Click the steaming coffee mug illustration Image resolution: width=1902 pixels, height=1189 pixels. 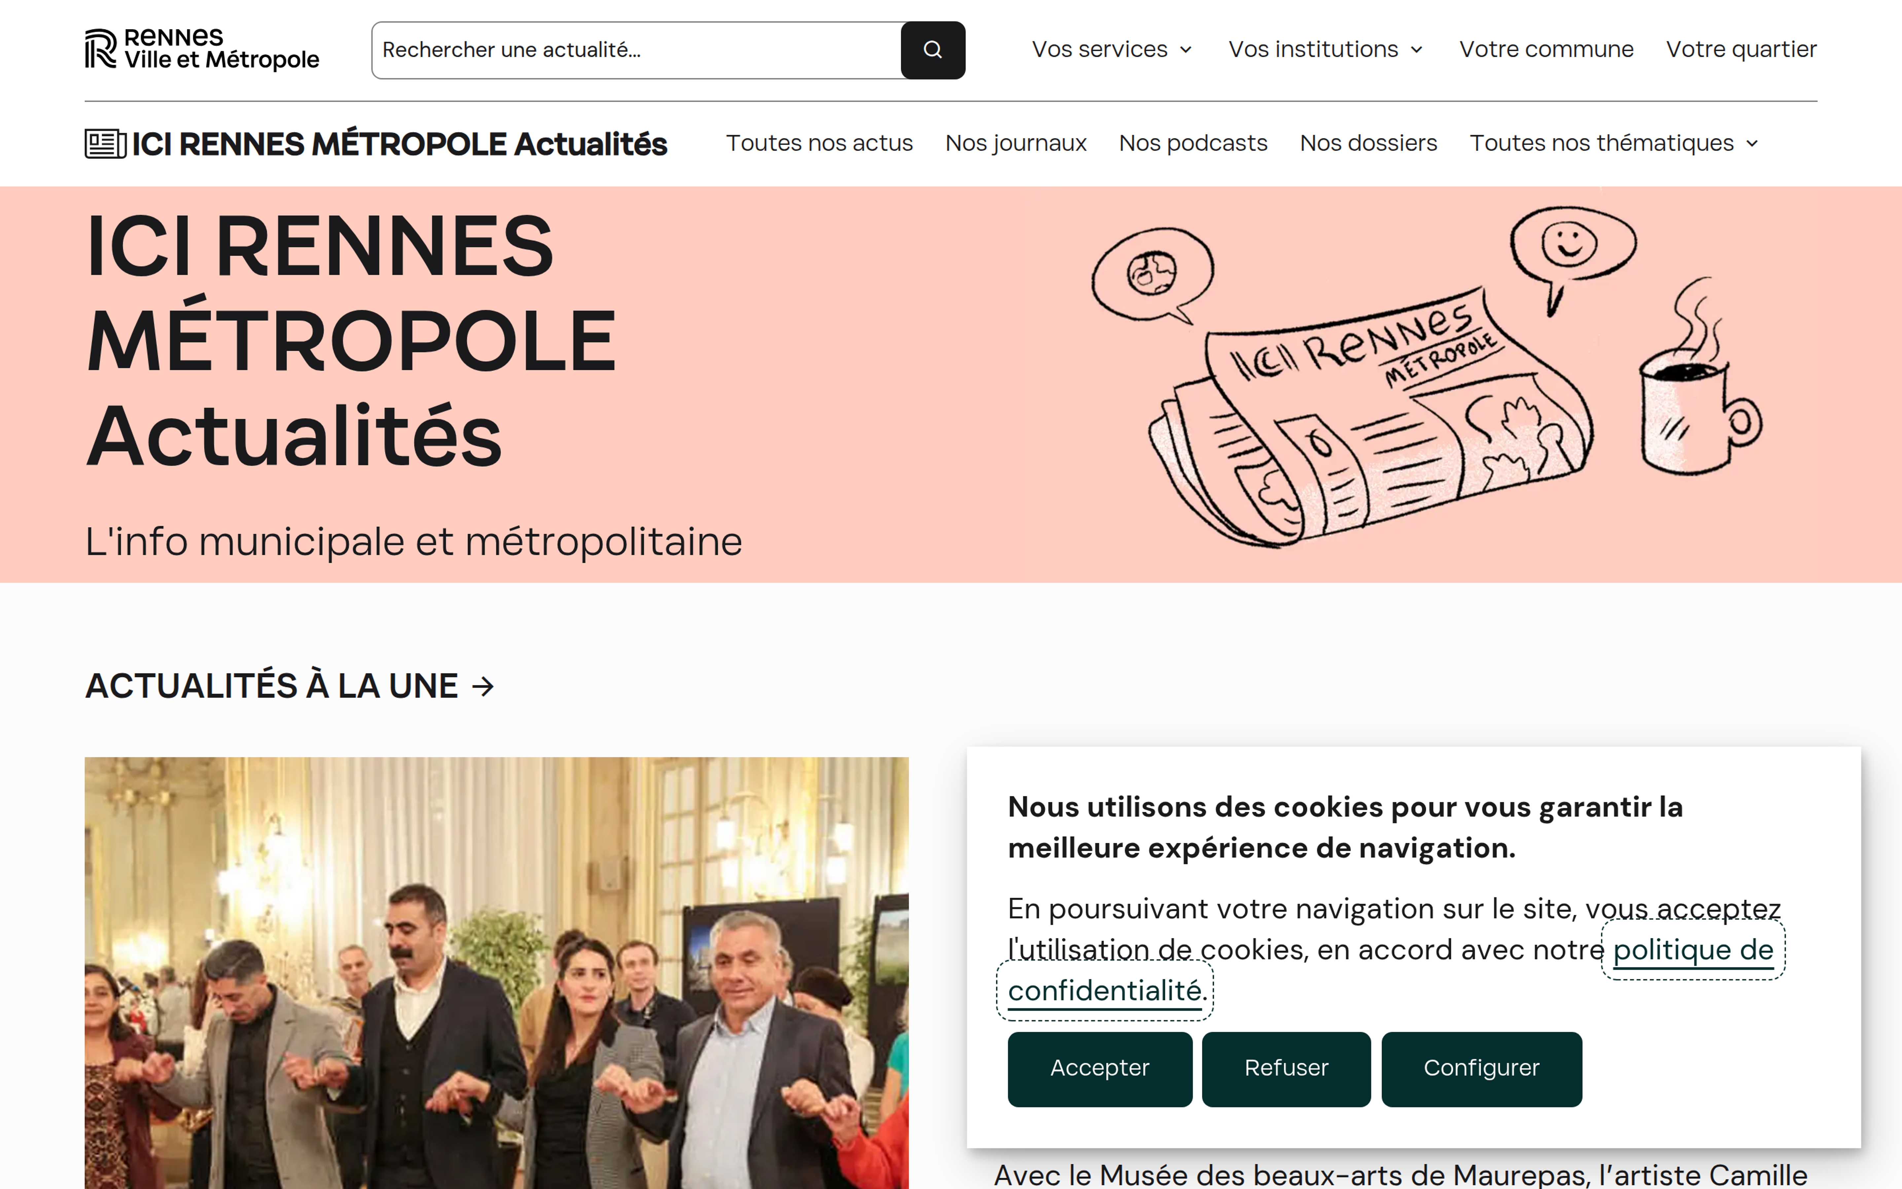tap(1698, 378)
